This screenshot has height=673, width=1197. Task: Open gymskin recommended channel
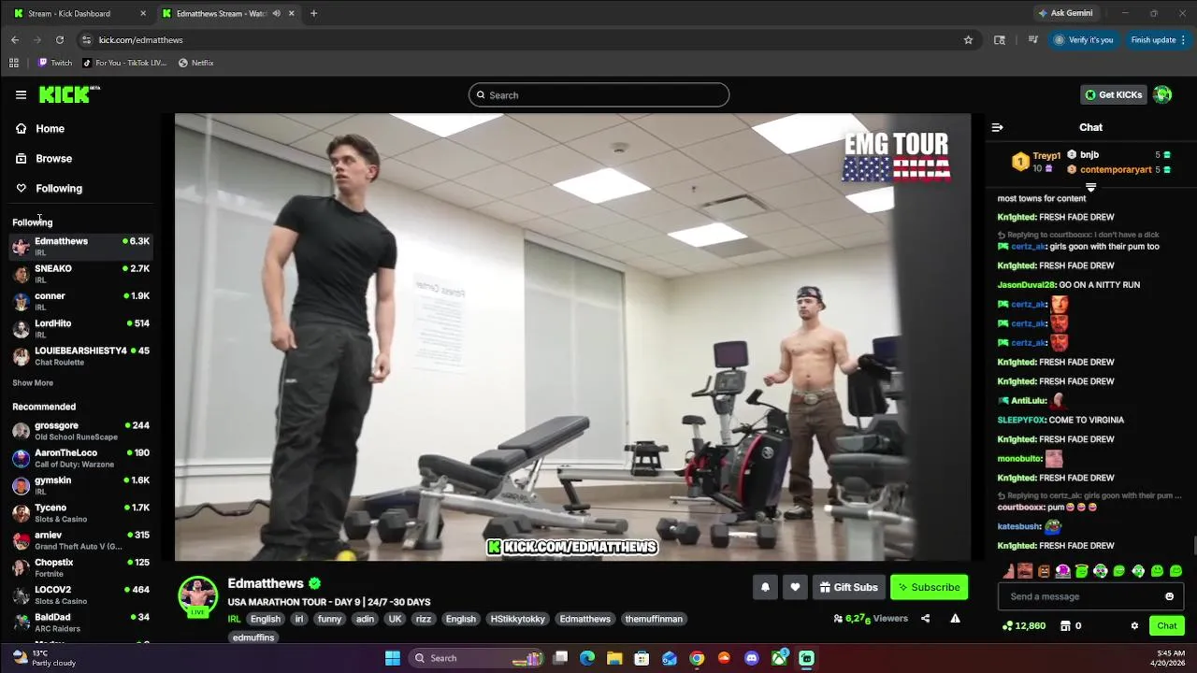coord(80,485)
